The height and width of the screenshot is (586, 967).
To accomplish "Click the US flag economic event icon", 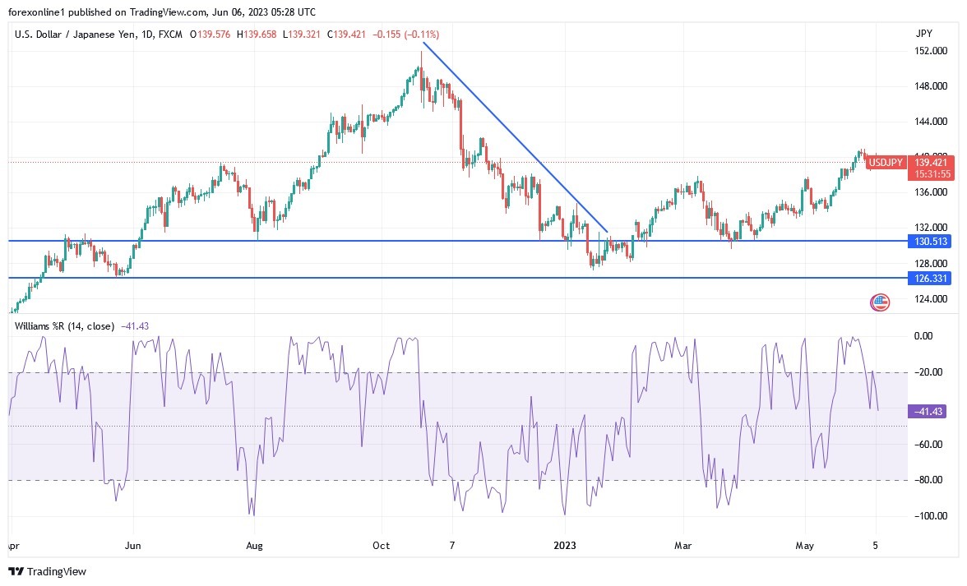I will point(880,302).
